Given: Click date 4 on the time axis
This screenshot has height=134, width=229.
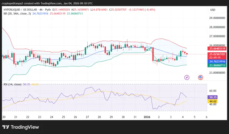Looking at the screenshot, I should 182,117.
